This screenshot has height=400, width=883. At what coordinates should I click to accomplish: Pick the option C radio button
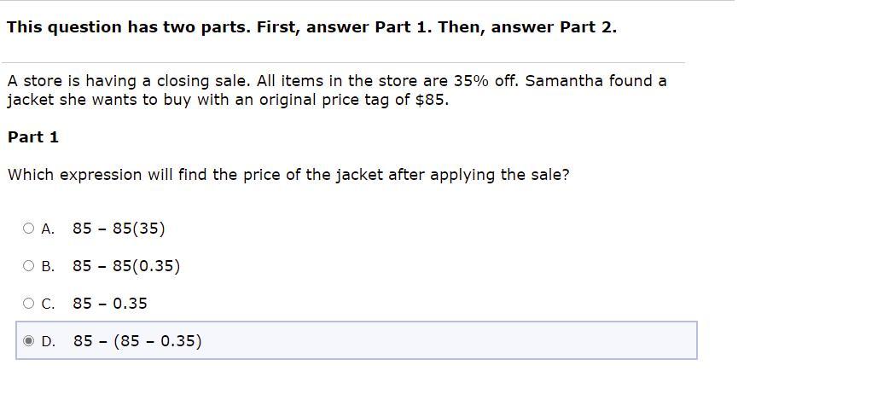[x=28, y=304]
